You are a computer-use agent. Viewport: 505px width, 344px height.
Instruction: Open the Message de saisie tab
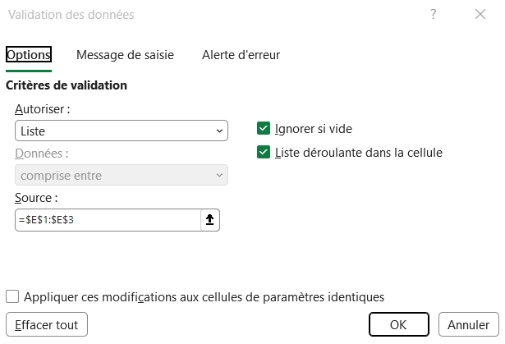[x=125, y=55]
